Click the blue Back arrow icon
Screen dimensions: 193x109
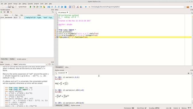[86, 7]
